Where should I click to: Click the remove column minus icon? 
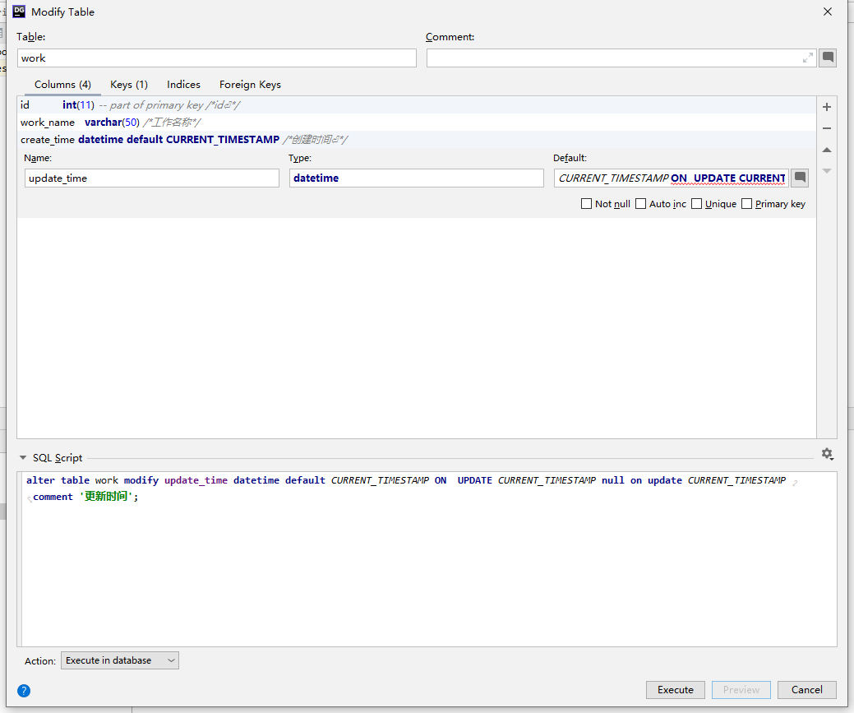click(x=827, y=128)
